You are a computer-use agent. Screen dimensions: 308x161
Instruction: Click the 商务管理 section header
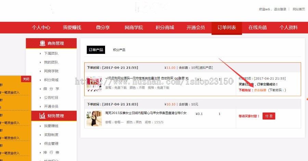[x=51, y=43]
